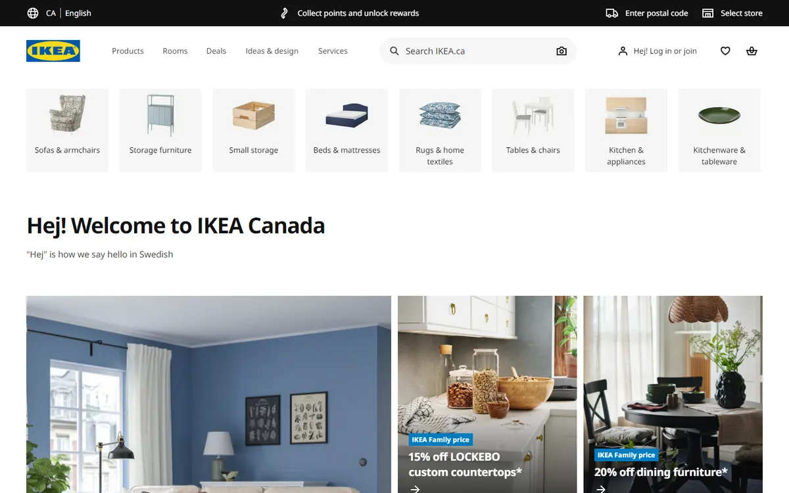Open the Beds & mattresses category tile

pos(347,130)
